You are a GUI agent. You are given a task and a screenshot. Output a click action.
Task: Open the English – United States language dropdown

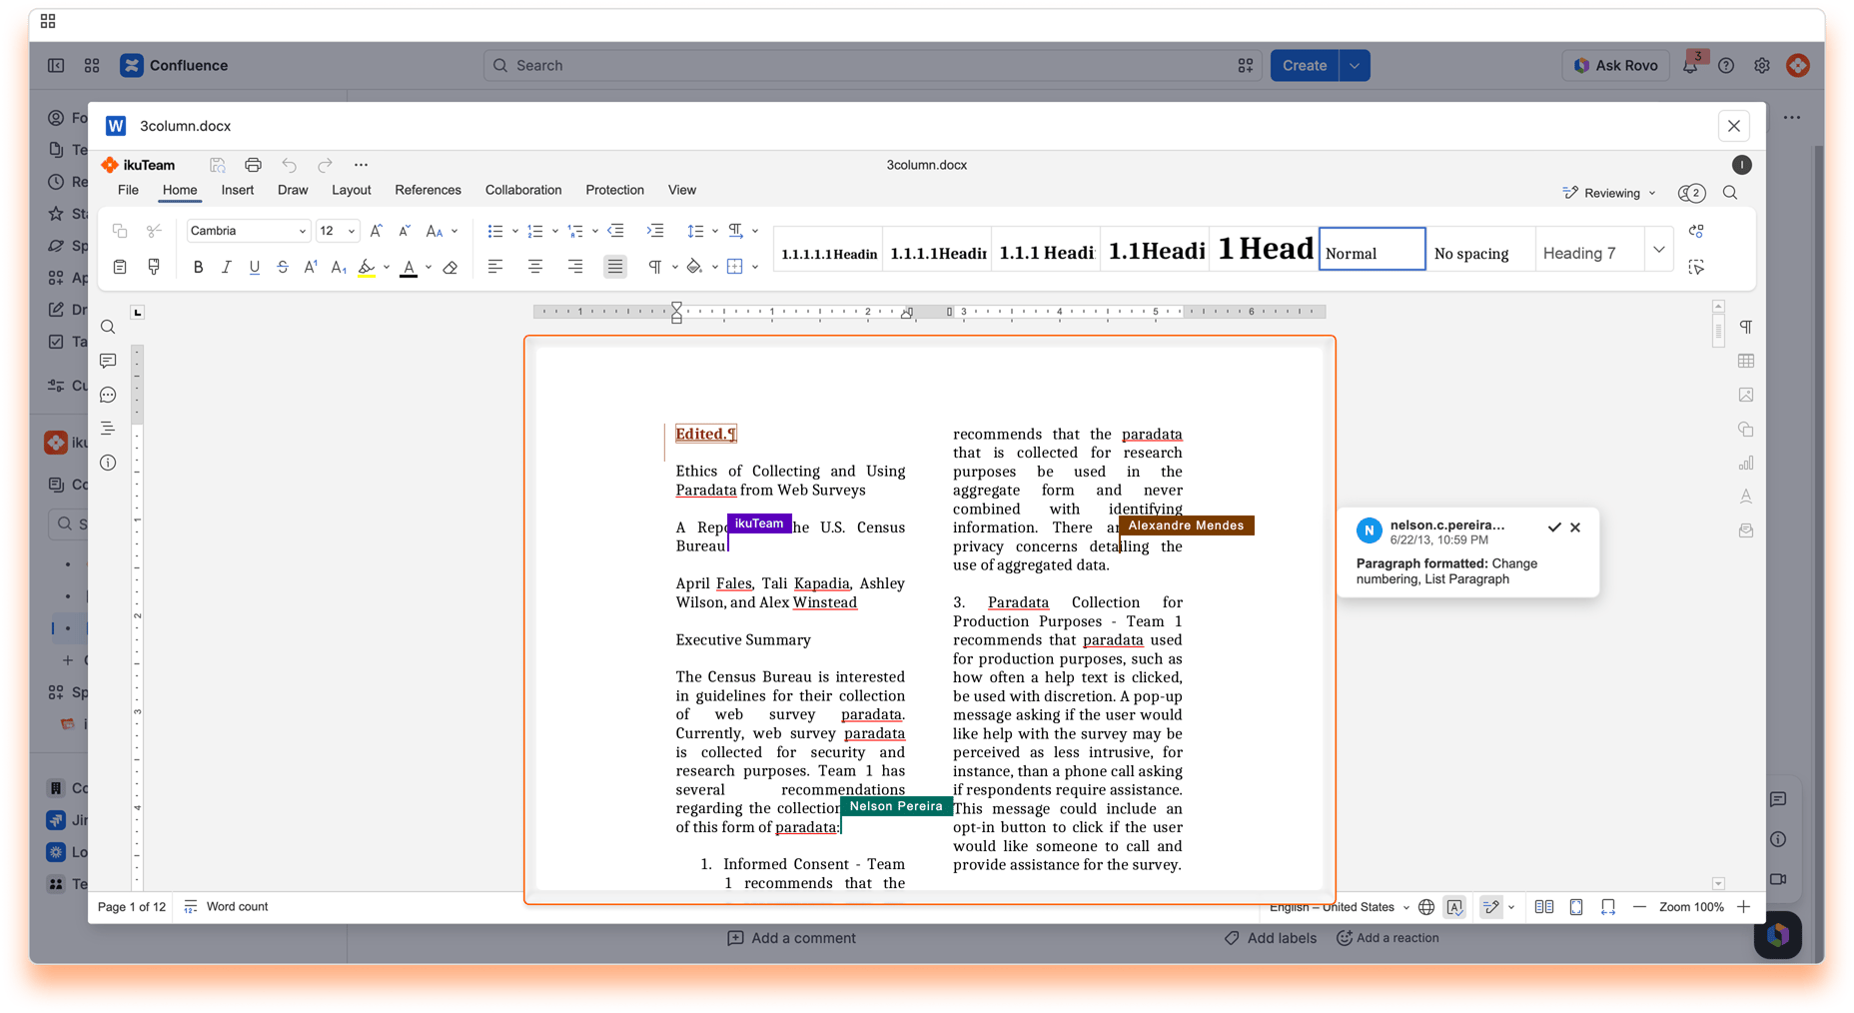coord(1340,907)
